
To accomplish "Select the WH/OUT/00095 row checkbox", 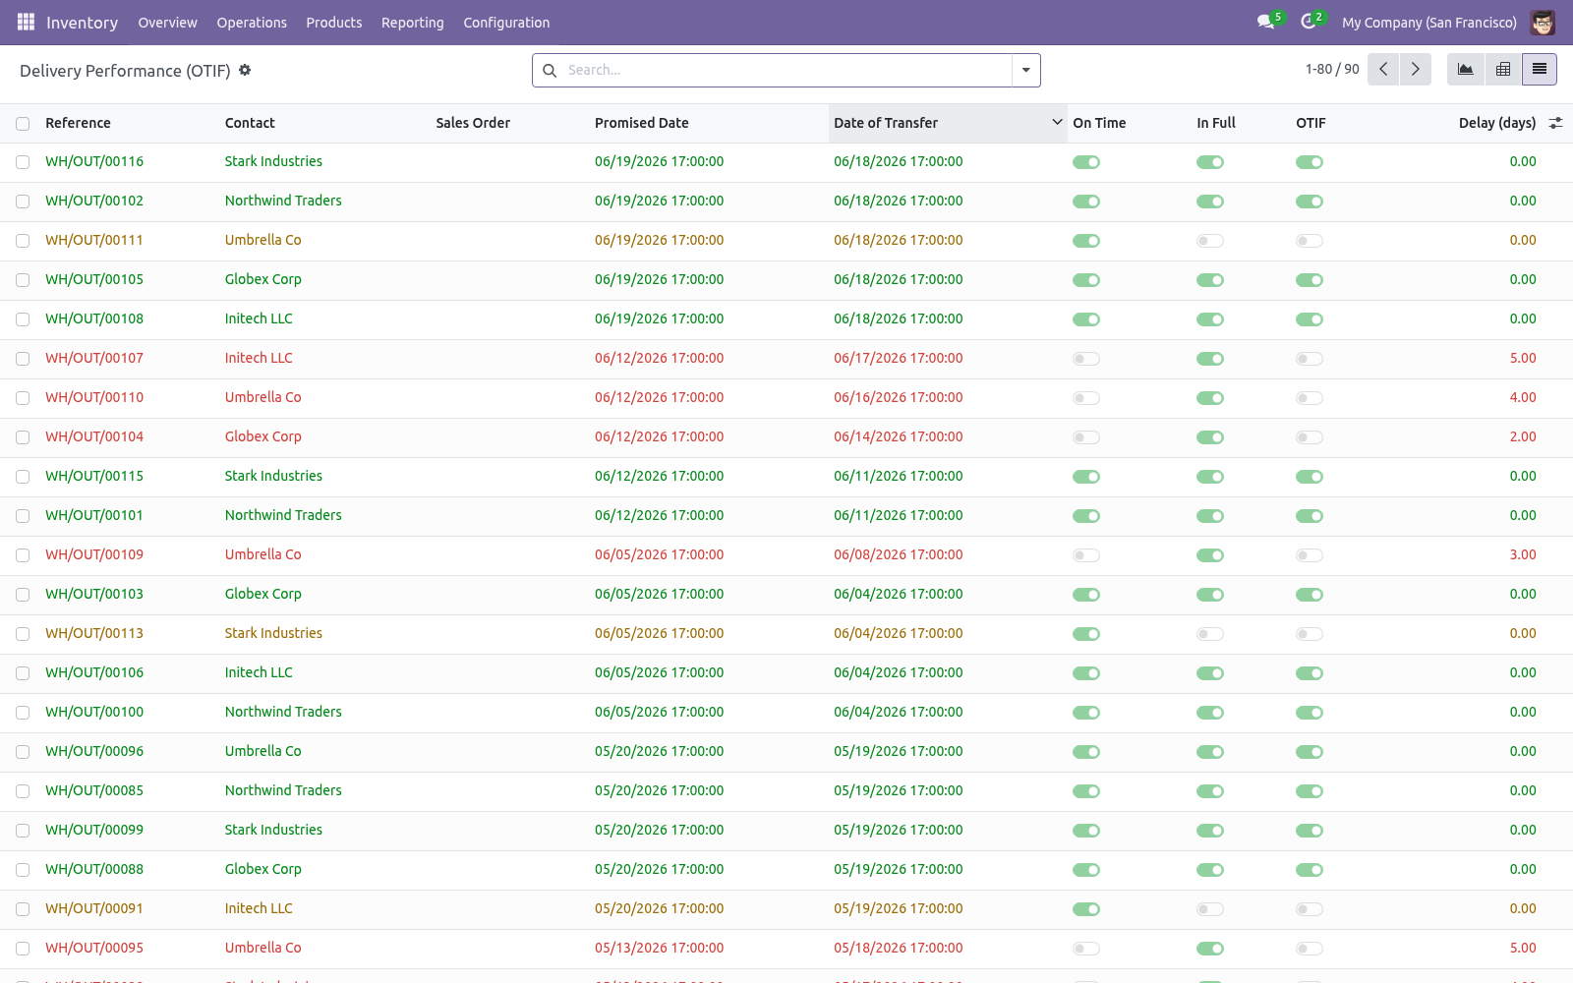I will coord(23,949).
